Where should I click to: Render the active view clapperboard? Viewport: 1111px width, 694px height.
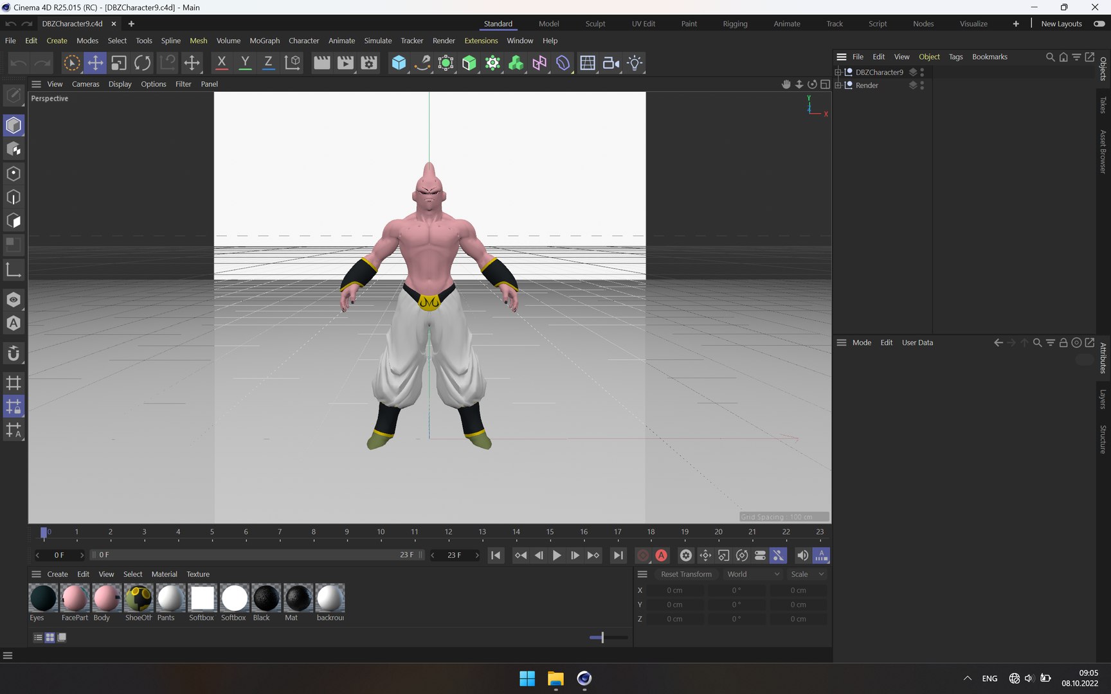[x=321, y=63]
